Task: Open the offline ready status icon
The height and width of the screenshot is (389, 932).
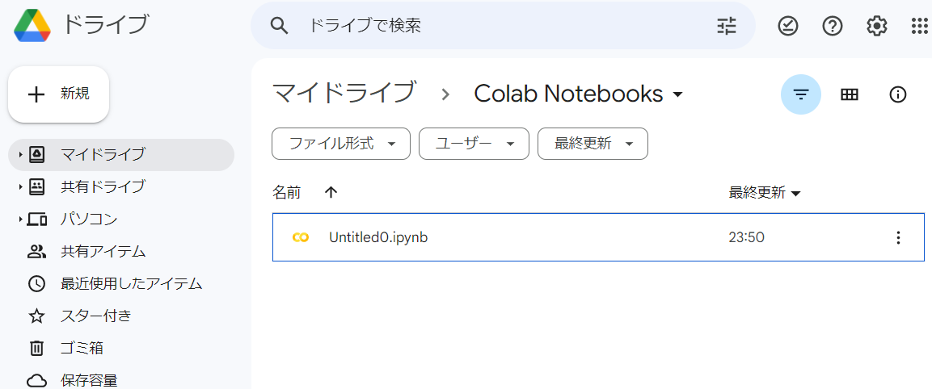Action: 788,26
